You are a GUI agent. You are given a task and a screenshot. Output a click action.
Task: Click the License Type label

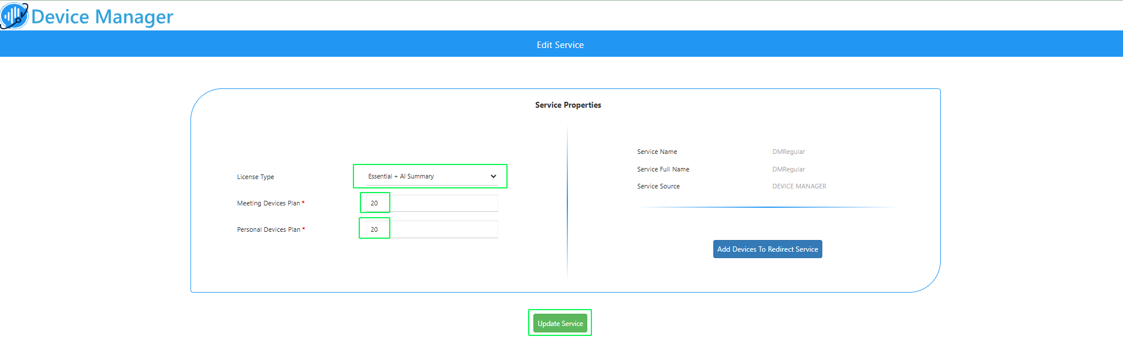pos(256,177)
